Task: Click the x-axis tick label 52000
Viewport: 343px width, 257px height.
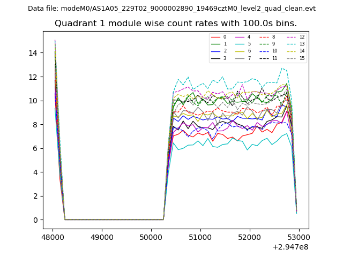Action: pyautogui.click(x=250, y=237)
